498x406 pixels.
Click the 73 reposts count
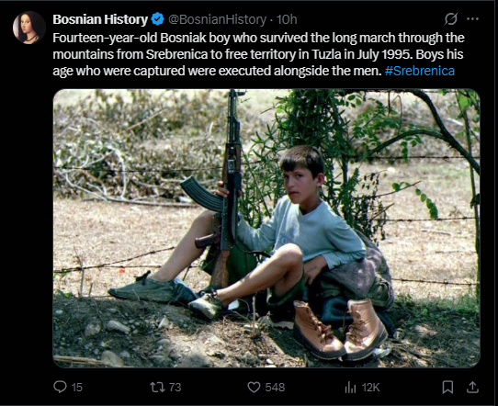175,388
